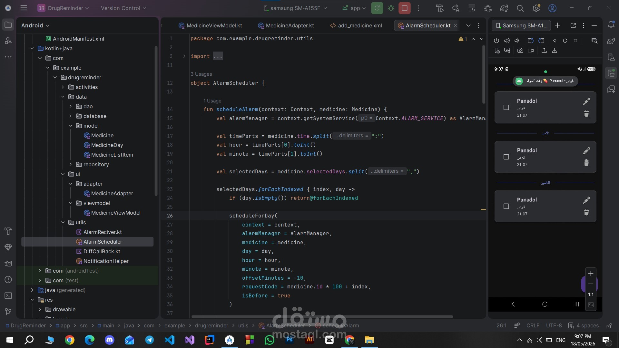Take emulator screenshot with camera icon

point(520,50)
